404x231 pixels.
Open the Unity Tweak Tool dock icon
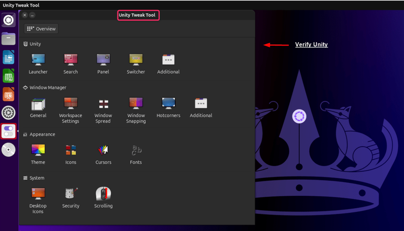pos(8,131)
